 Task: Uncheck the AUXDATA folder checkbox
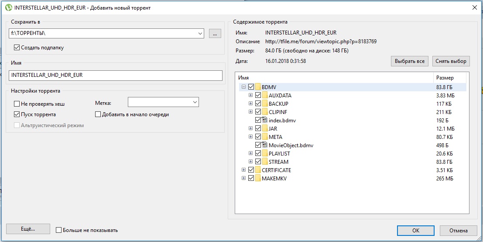(258, 95)
